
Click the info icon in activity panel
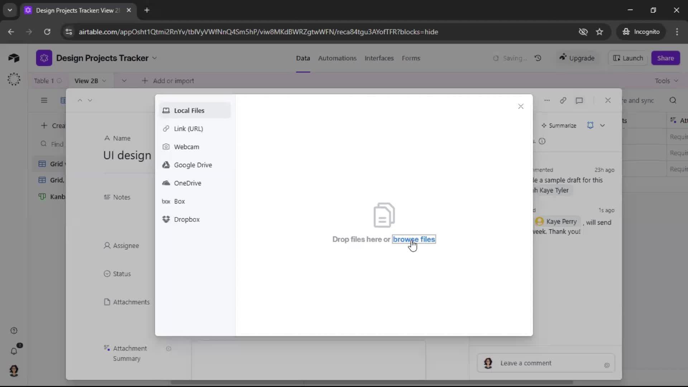click(542, 141)
